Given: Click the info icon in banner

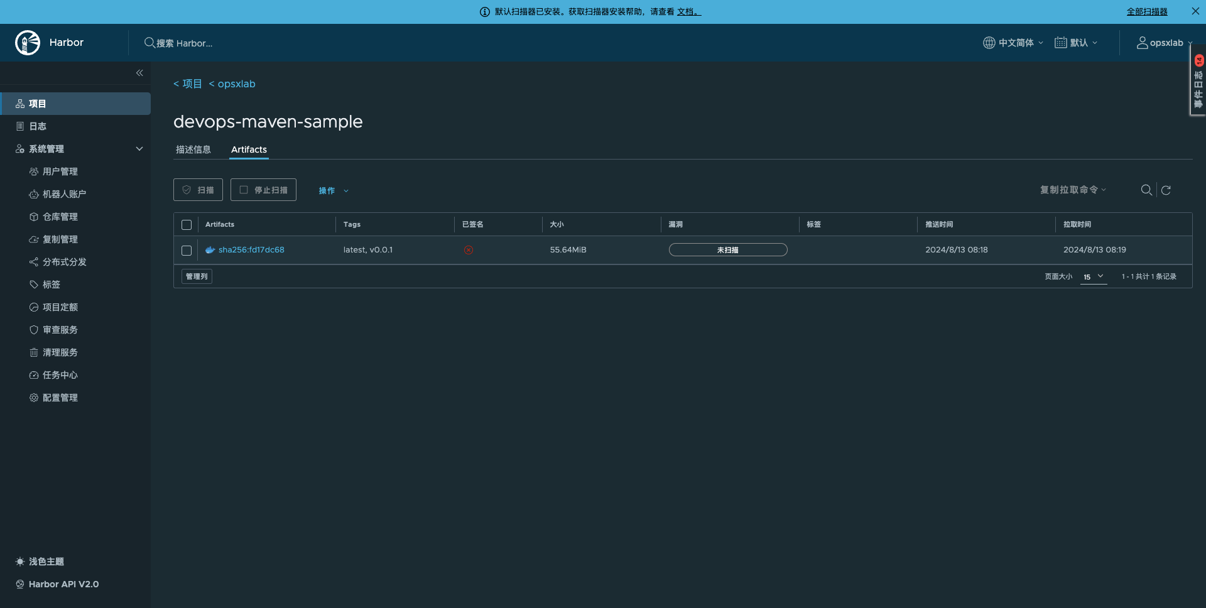Looking at the screenshot, I should (x=485, y=12).
